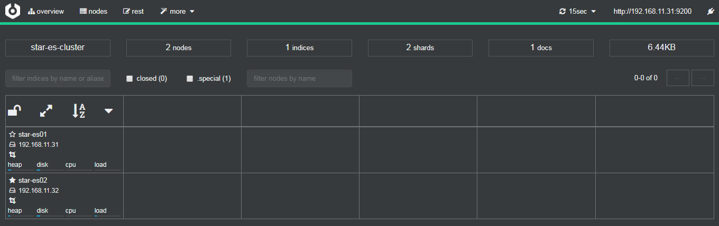Toggle the closed (0) checkbox

click(x=130, y=79)
